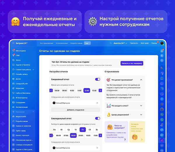Open the Еще dropdown in top menu
Viewport: 175px width, 152px height.
87,43
